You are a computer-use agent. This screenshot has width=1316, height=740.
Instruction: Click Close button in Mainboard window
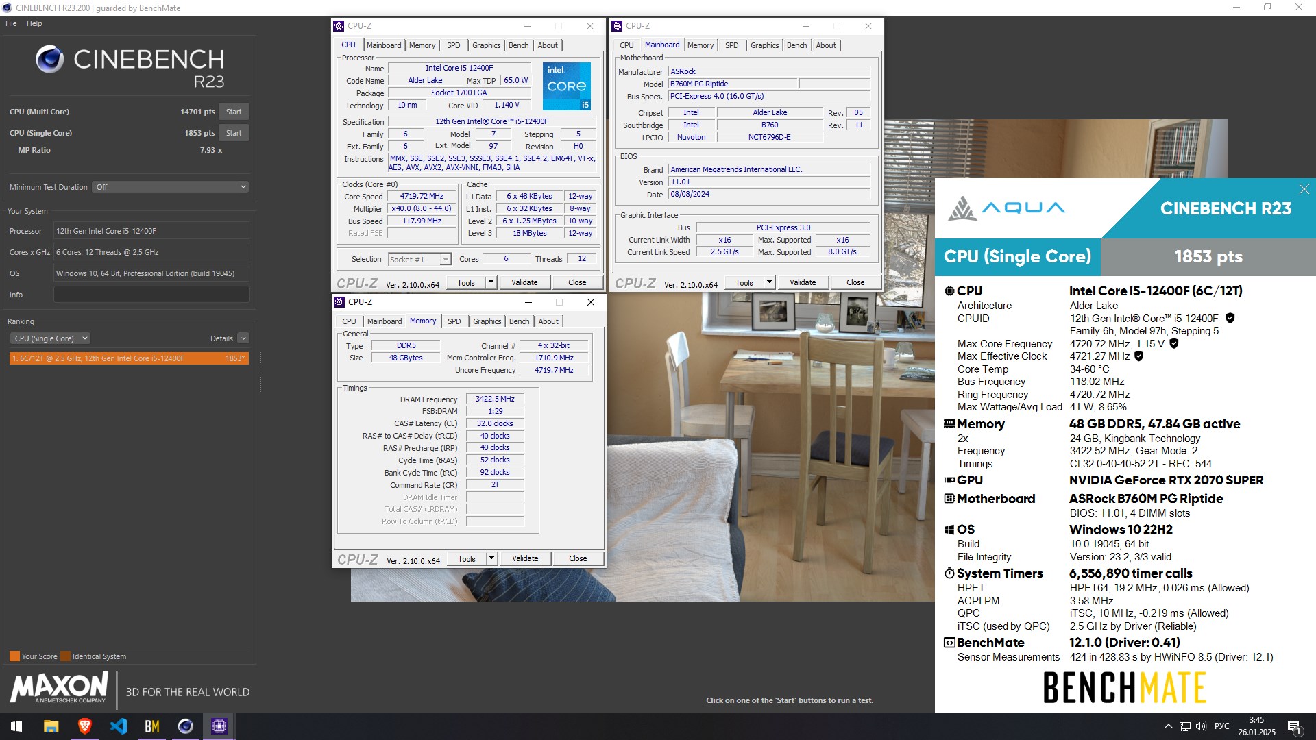click(x=855, y=282)
